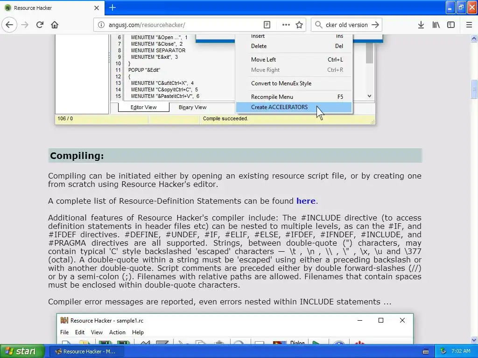Click Action in the sample1.rc image
Image resolution: width=478 pixels, height=358 pixels.
pyautogui.click(x=117, y=332)
